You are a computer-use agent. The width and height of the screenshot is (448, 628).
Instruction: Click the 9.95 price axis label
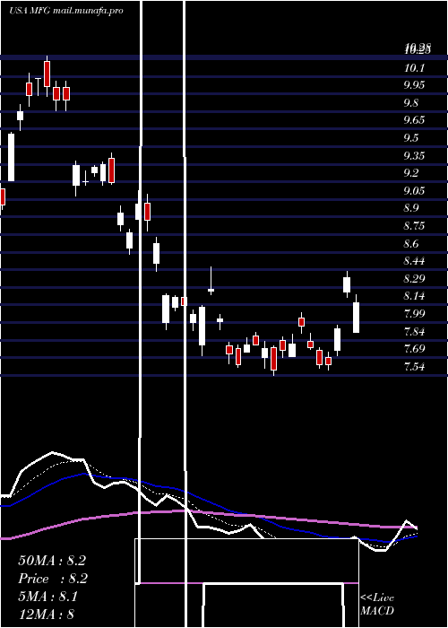414,85
